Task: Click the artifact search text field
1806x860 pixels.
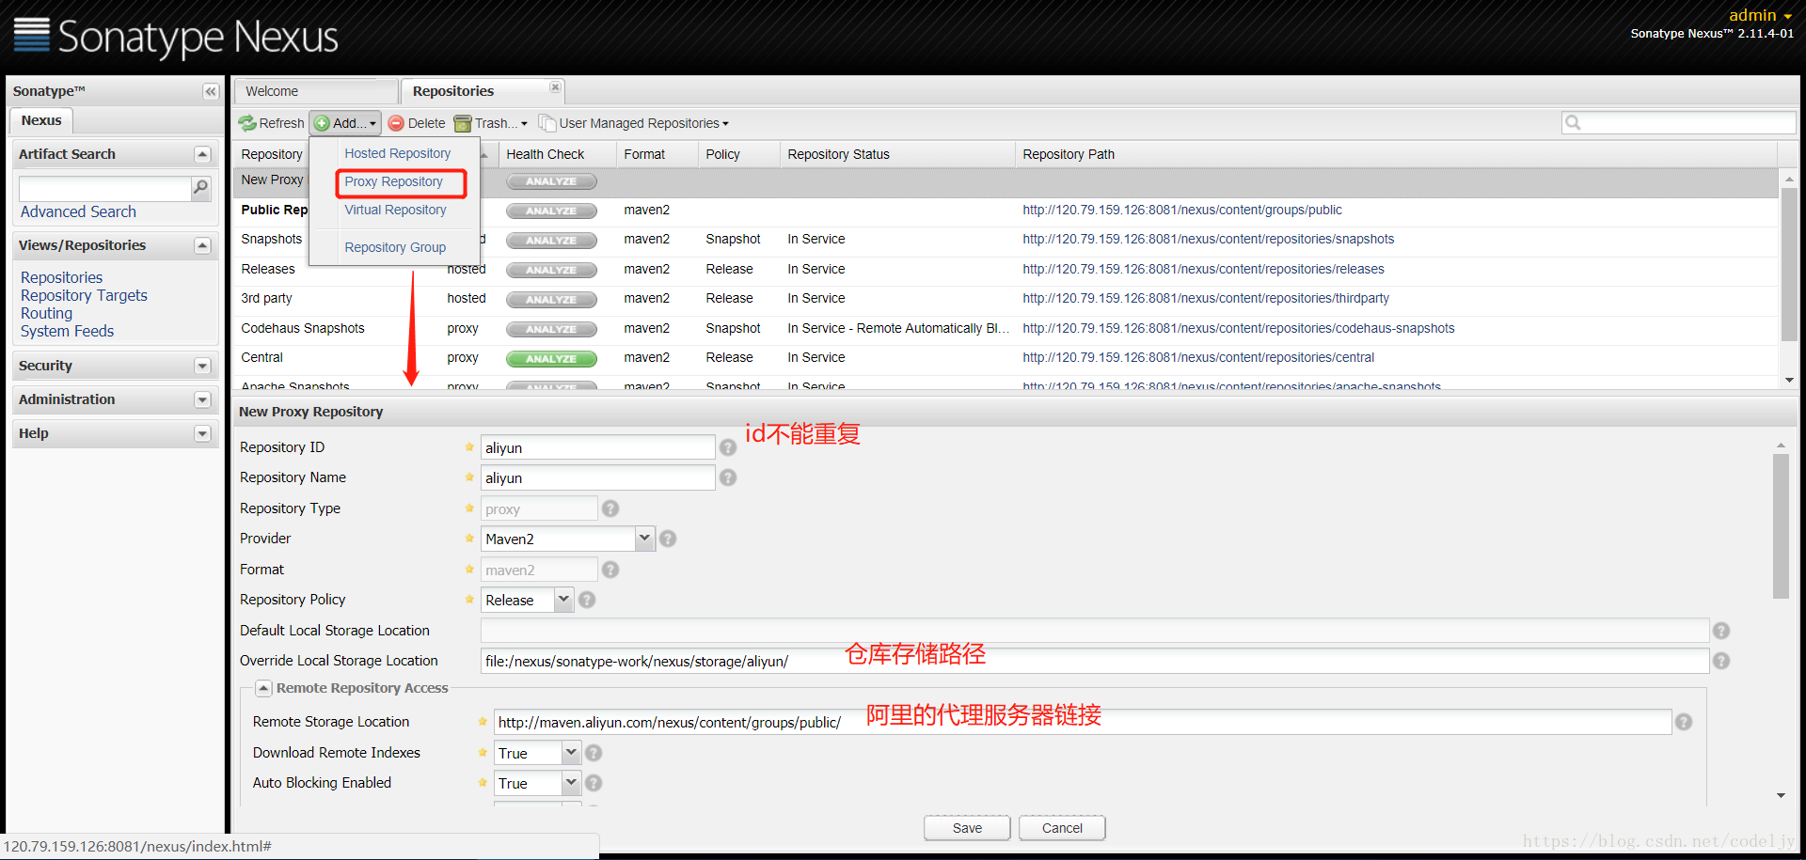Action: tap(105, 188)
